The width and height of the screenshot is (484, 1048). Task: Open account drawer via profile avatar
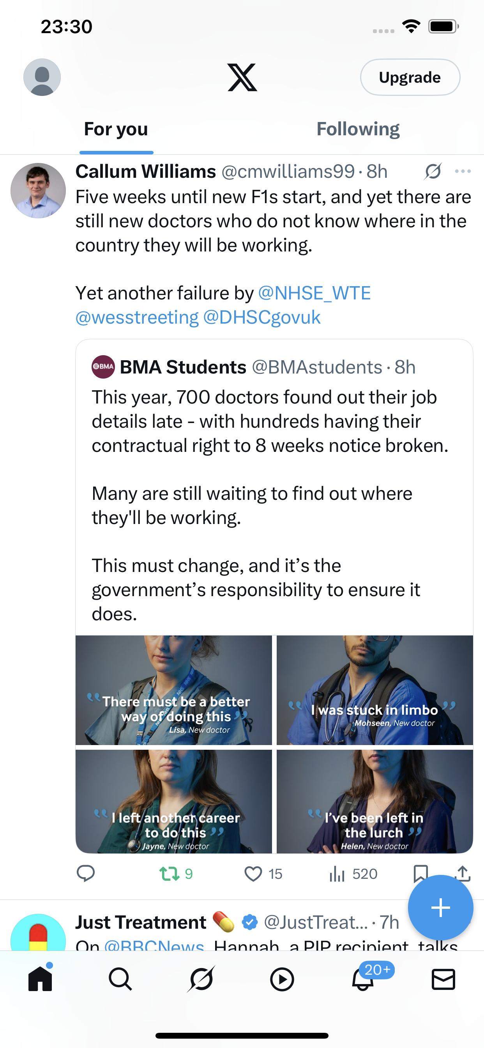(42, 77)
